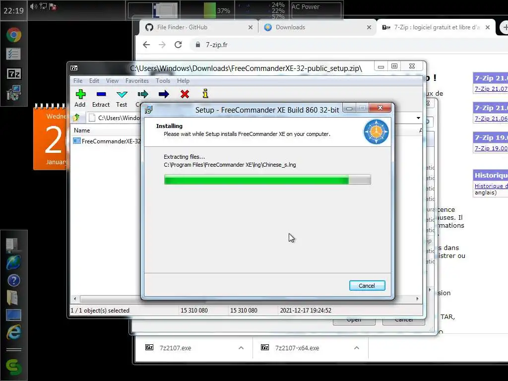This screenshot has height=381, width=508.
Task: Click the 37% CPU meter in top bar
Action: click(x=217, y=10)
